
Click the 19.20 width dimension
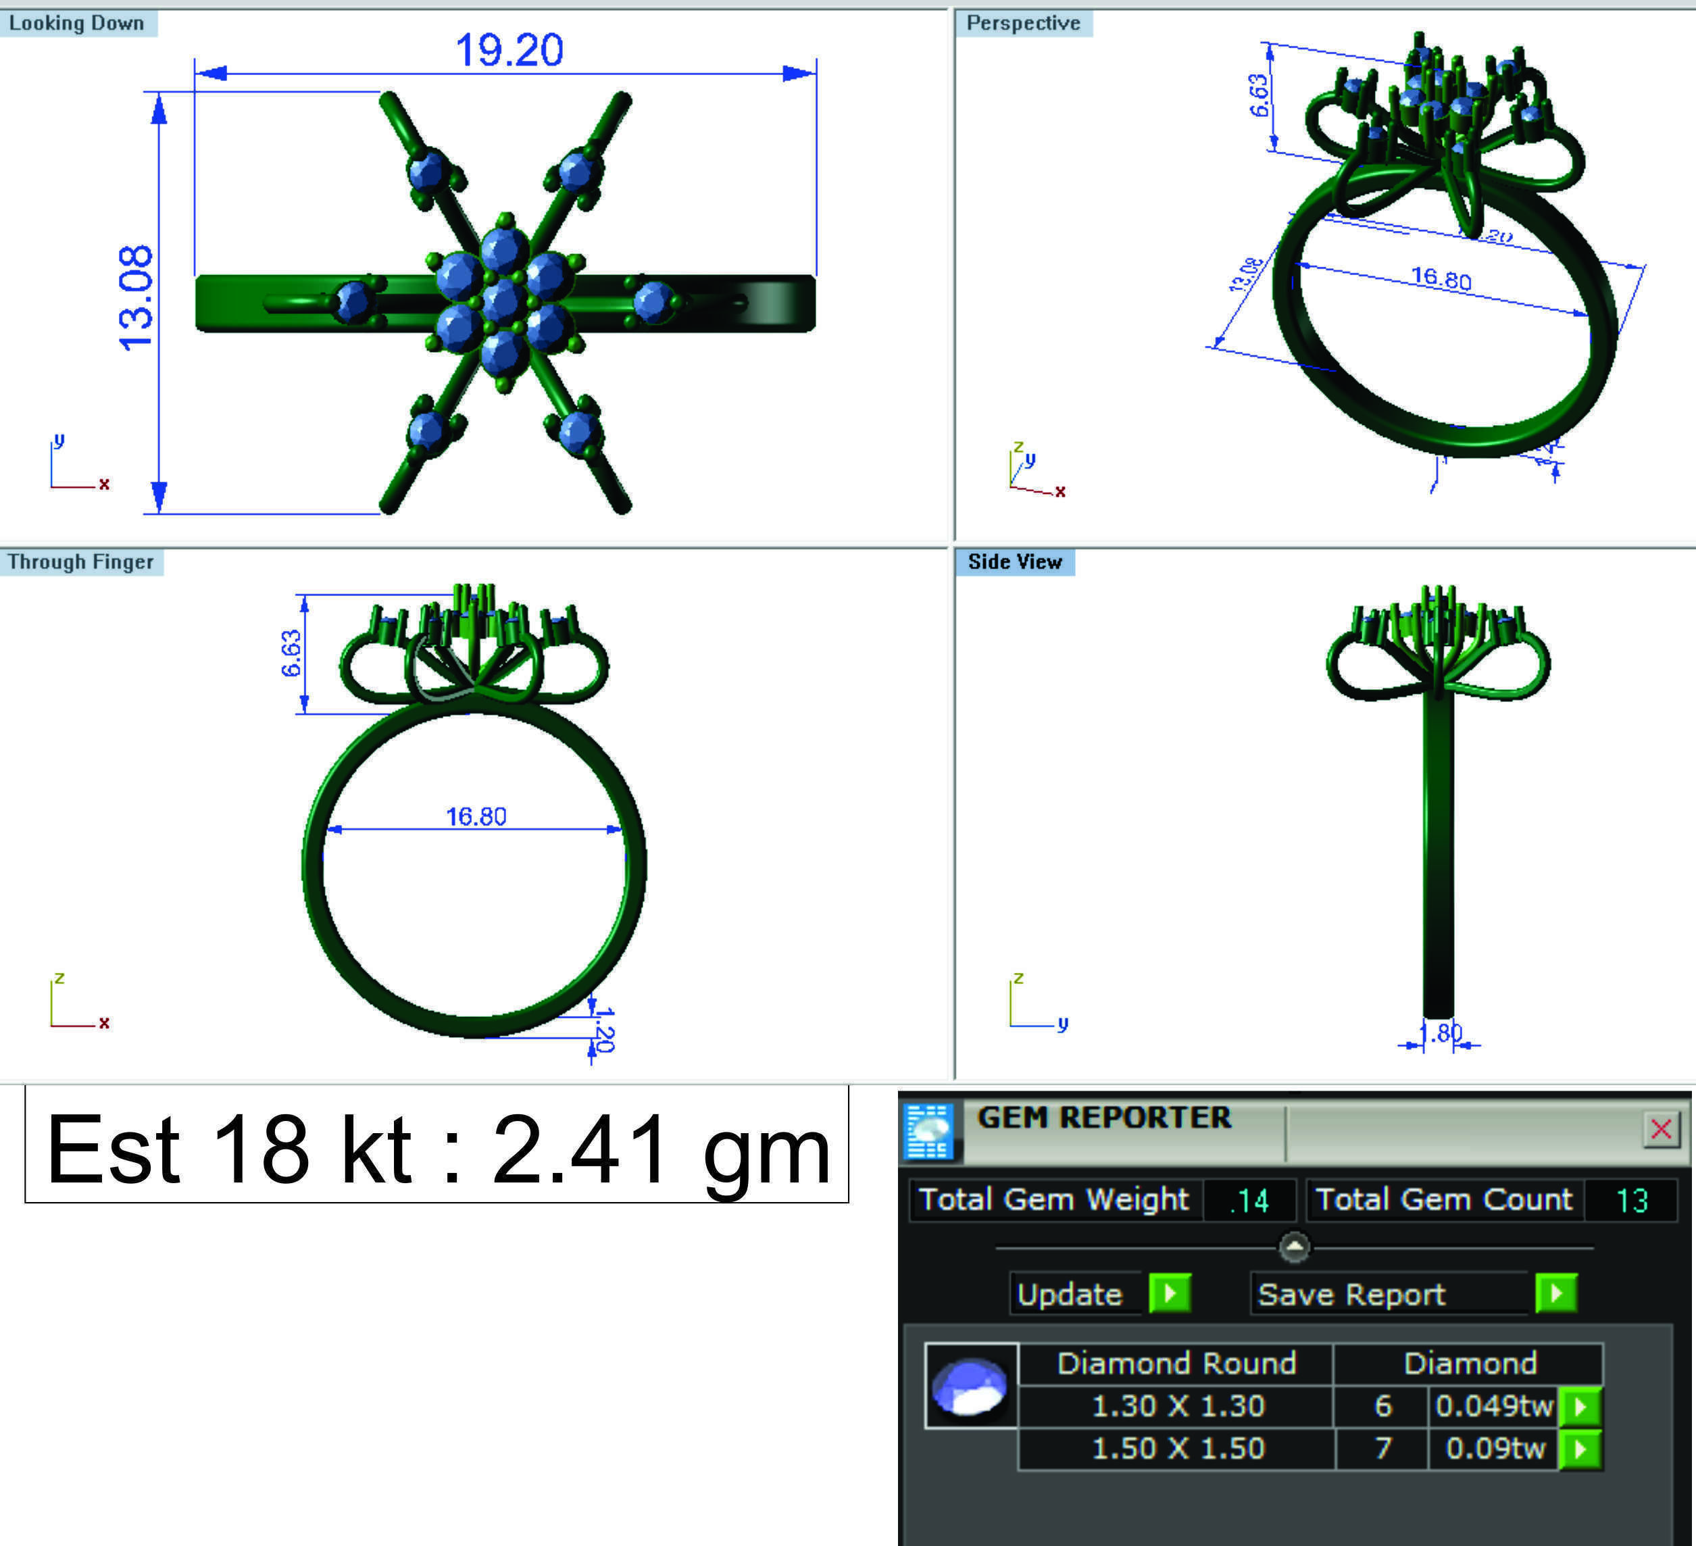509,51
